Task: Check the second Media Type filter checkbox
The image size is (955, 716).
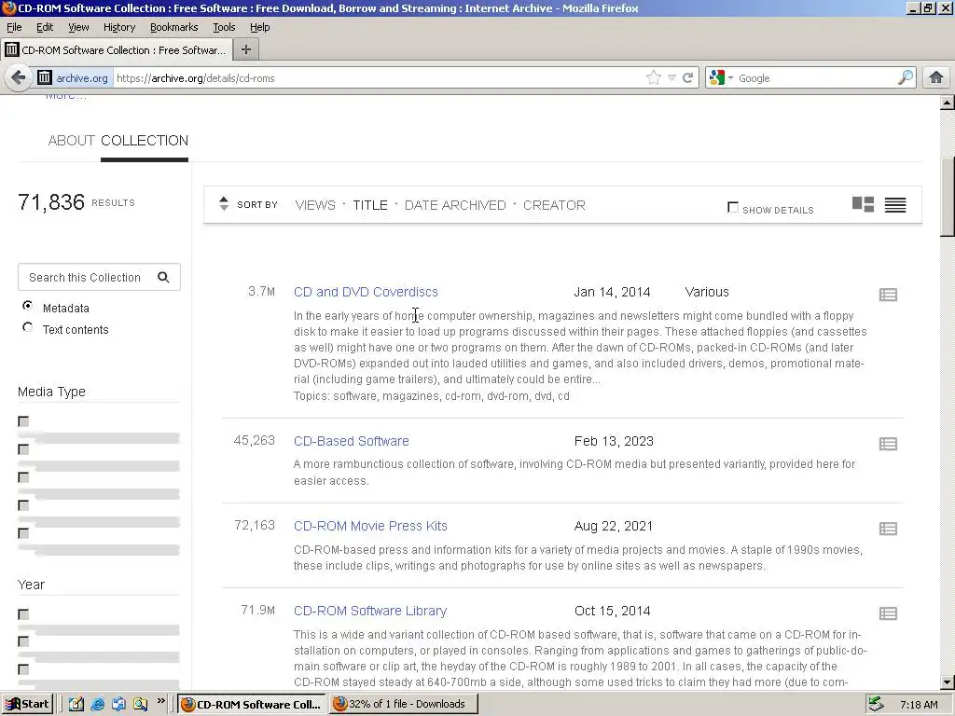Action: tap(23, 449)
